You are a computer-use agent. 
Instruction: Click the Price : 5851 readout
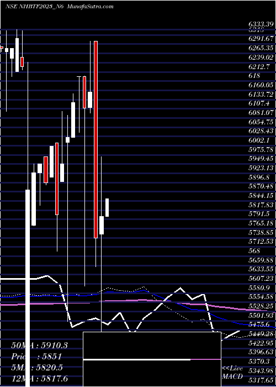tap(36, 357)
